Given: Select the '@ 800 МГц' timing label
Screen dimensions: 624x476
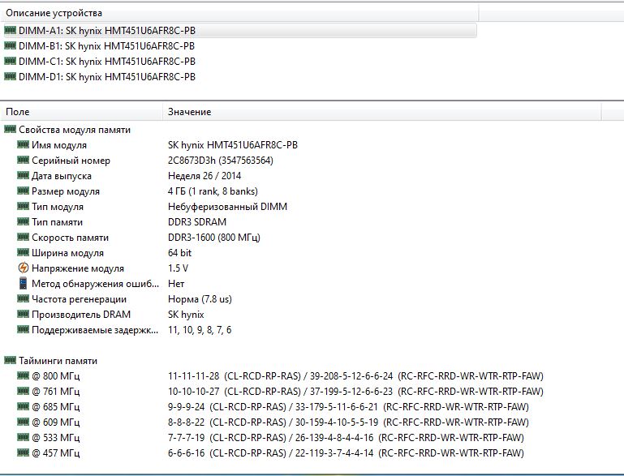Looking at the screenshot, I should pyautogui.click(x=56, y=376).
